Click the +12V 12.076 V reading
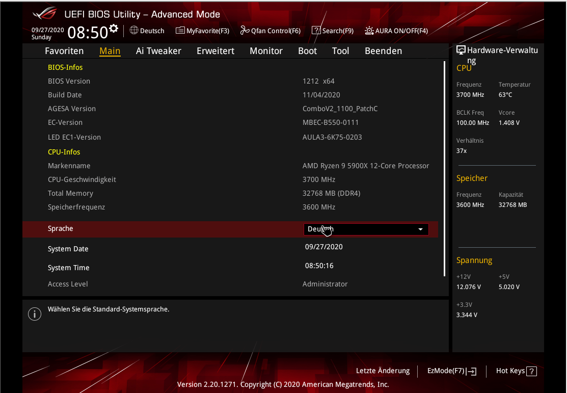 pyautogui.click(x=468, y=287)
